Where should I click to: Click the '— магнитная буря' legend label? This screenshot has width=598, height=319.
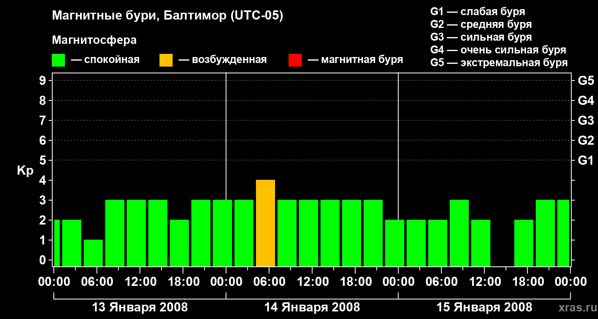click(355, 60)
